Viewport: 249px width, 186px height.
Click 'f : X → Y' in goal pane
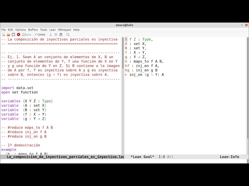pyautogui.click(x=135, y=53)
